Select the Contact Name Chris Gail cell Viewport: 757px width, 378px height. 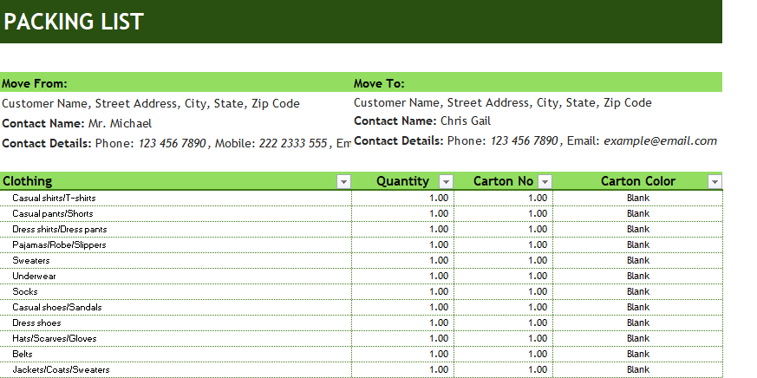coord(537,121)
